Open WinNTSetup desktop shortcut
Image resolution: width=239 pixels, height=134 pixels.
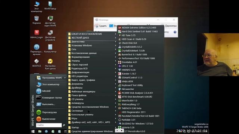pos(50,6)
